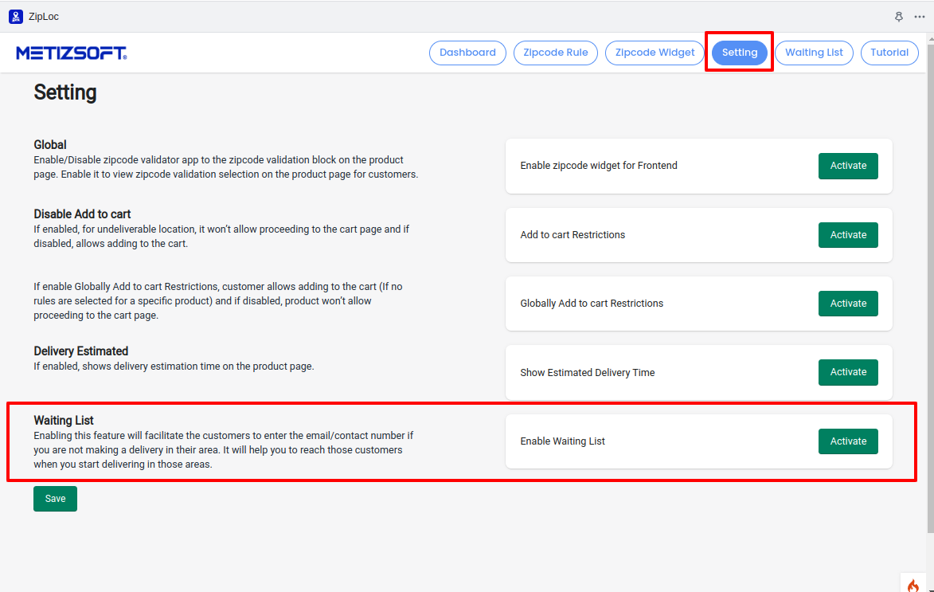Activate zipcode widget for Frontend
The height and width of the screenshot is (592, 934).
848,166
